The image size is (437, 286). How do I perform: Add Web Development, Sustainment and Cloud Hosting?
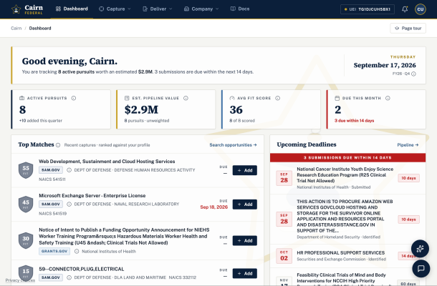[245, 170]
